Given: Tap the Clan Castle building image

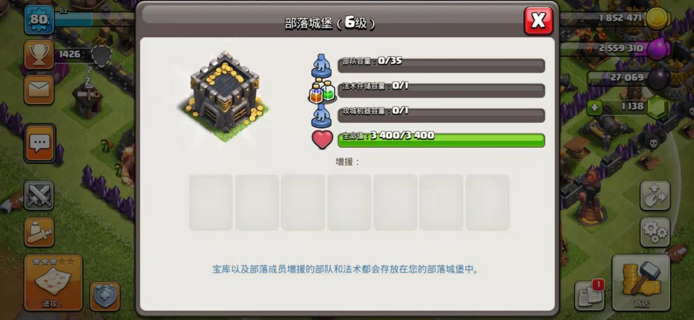Looking at the screenshot, I should pos(224,96).
